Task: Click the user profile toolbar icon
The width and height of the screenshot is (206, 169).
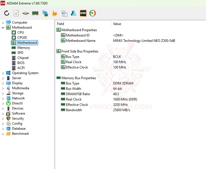Action: [74, 13]
